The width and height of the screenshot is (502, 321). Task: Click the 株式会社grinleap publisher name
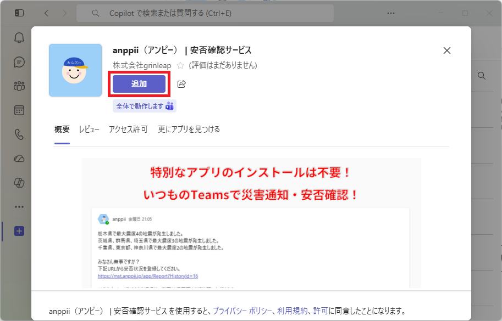[x=142, y=65]
